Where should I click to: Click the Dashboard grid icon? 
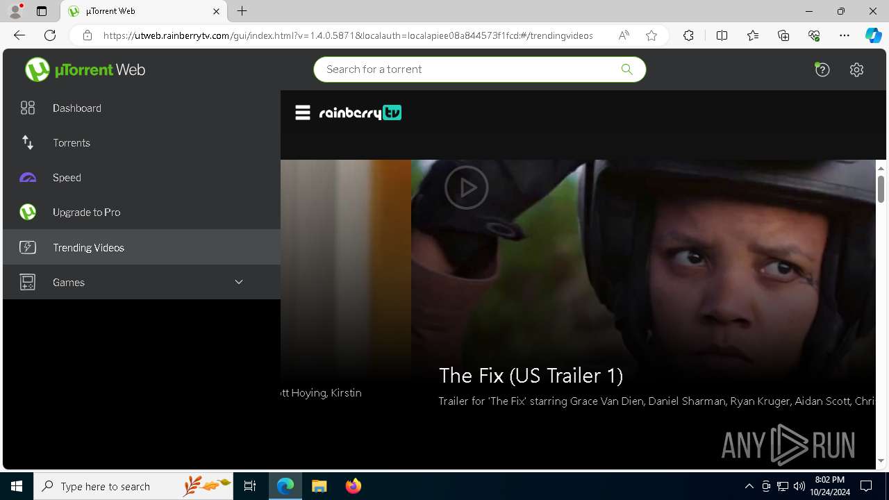[28, 108]
